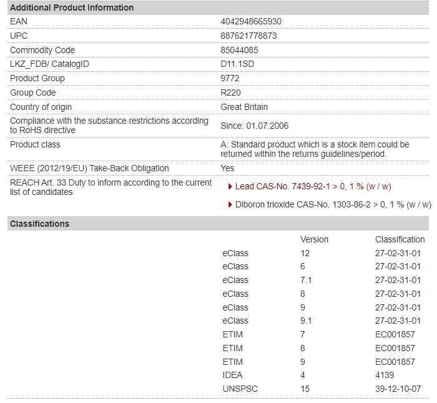The height and width of the screenshot is (403, 437).
Task: Click eClass version 9.1 row
Action: click(322, 321)
